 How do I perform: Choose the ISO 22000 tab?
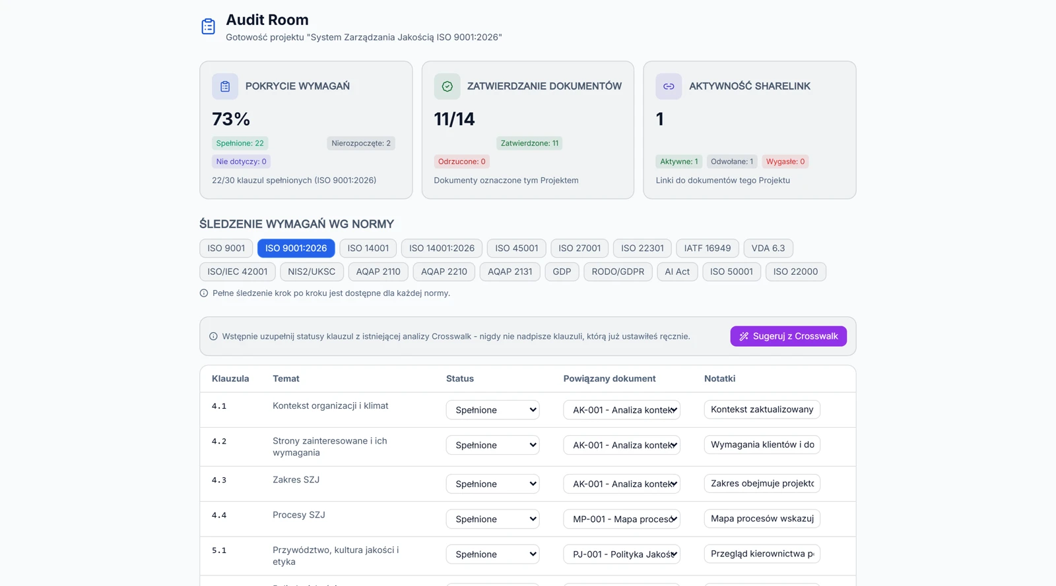click(x=795, y=272)
